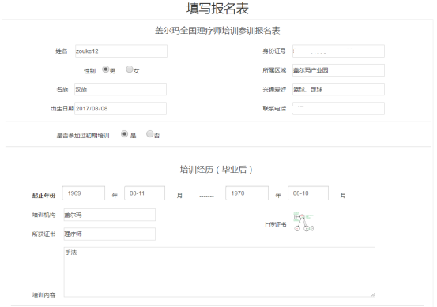Click the start year field 1969

(83, 193)
